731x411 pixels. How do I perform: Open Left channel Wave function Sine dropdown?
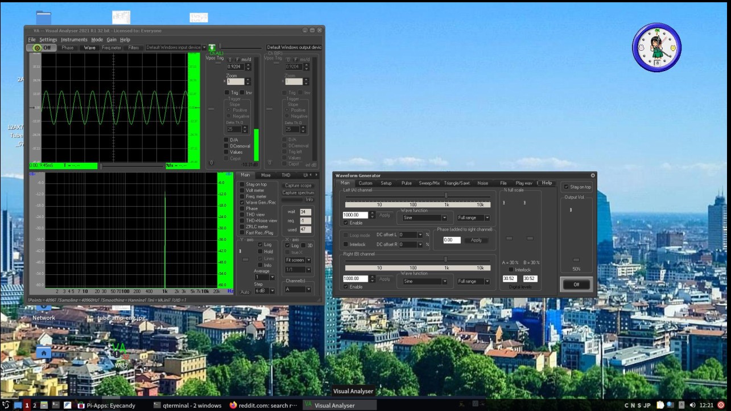(x=424, y=217)
